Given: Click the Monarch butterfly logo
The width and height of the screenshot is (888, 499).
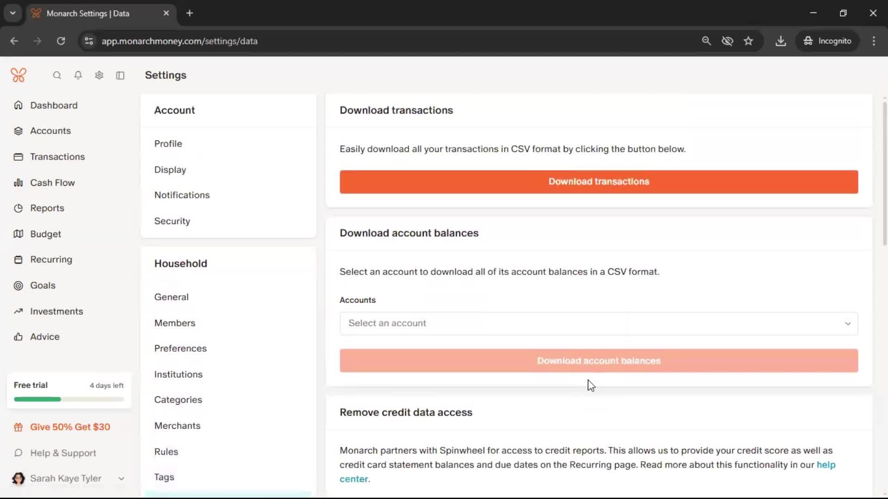Looking at the screenshot, I should pos(18,75).
